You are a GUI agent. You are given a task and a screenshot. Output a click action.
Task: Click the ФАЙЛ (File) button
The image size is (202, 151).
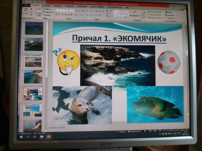coord(26,5)
